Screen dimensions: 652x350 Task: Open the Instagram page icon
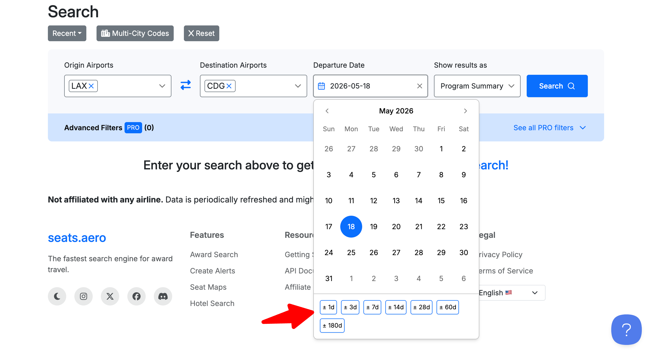tap(84, 296)
